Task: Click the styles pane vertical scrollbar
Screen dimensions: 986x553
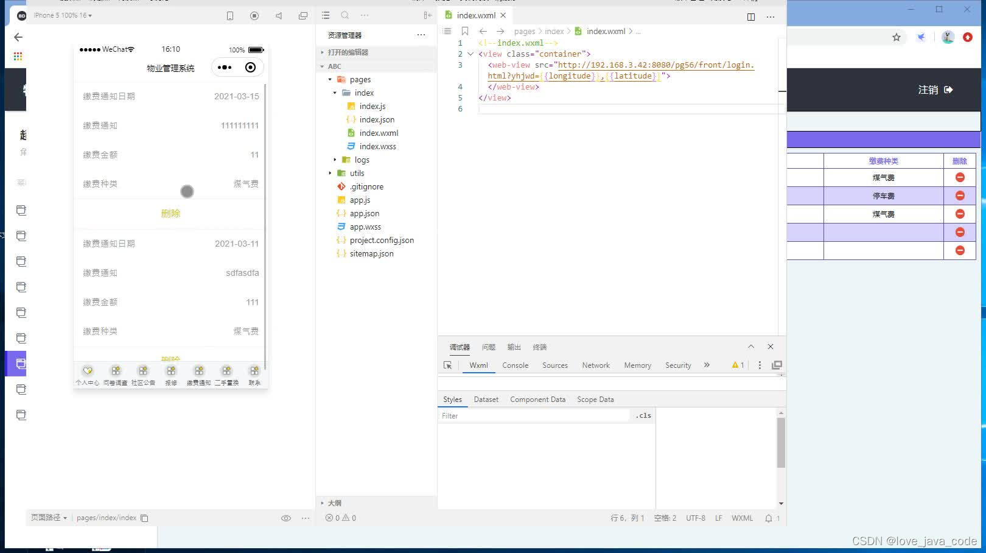Action: click(781, 443)
